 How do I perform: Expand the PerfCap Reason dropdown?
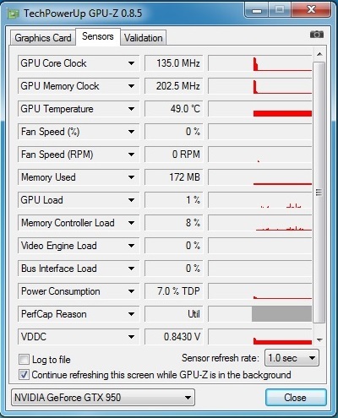[x=131, y=314]
